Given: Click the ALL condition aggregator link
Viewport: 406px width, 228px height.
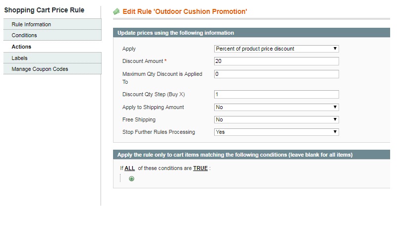Looking at the screenshot, I should tap(129, 168).
